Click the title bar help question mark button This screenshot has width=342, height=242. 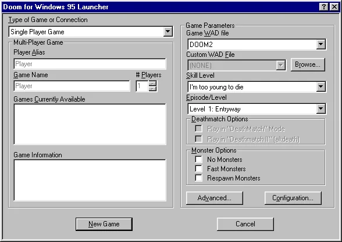pos(324,7)
